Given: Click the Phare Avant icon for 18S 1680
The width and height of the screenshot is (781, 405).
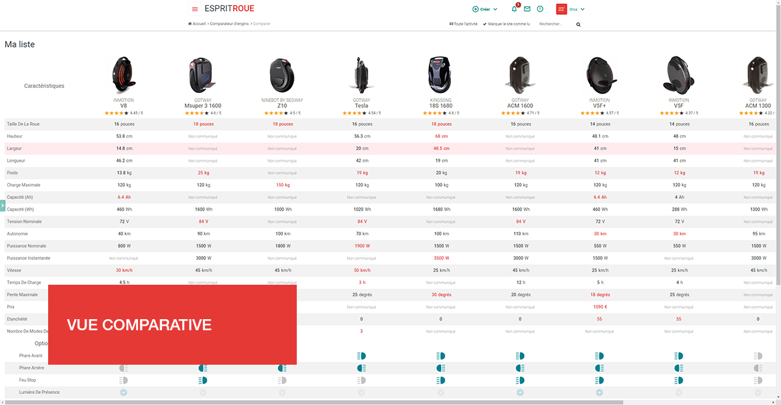Looking at the screenshot, I should click(441, 356).
